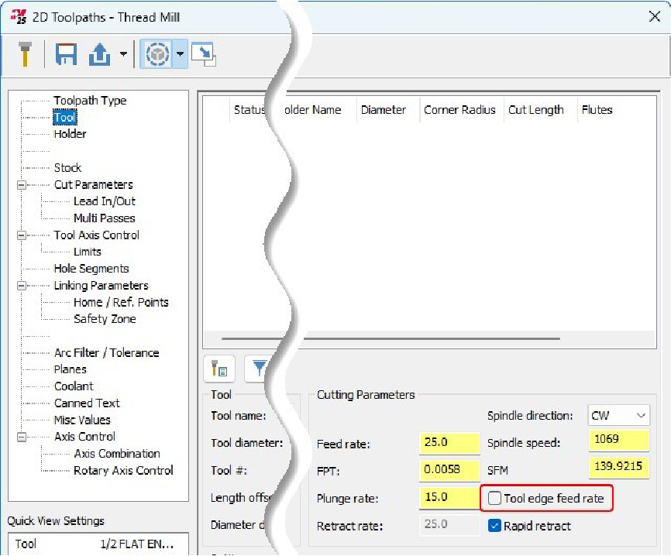Open Tool Axis Control page
Viewport: 671px width, 556px height.
96,235
